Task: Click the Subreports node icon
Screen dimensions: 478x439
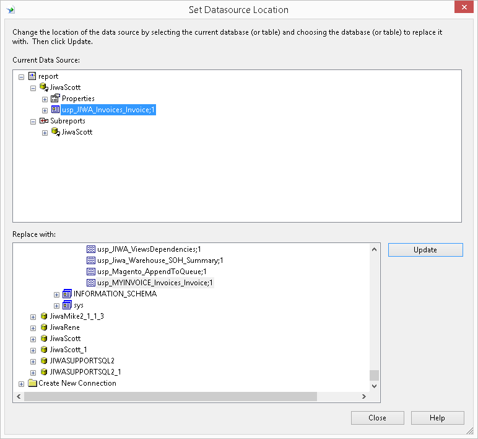Action: 43,121
